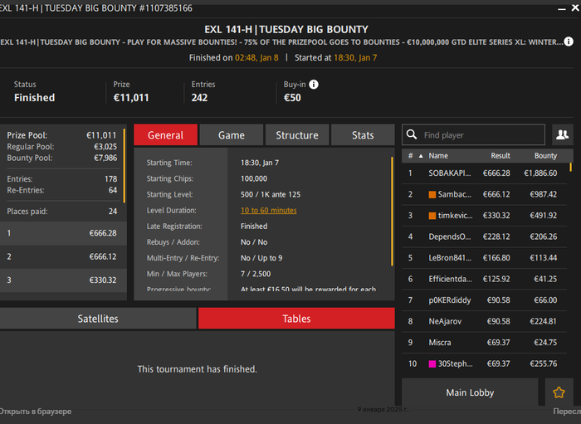The height and width of the screenshot is (424, 581).
Task: Click prize pool panel scrollbar
Action: click(x=124, y=165)
